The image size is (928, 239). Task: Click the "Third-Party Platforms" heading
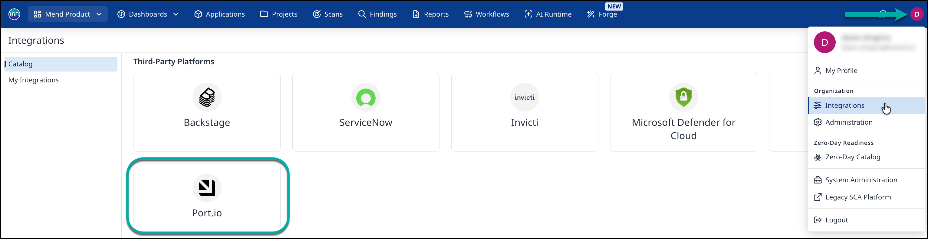tap(174, 62)
